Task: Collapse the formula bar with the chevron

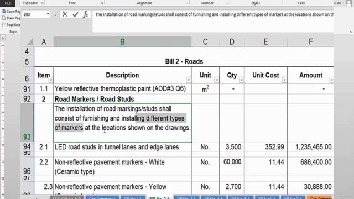Action: 351,32
